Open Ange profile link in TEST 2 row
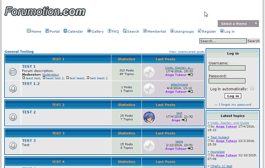 (x=176, y=120)
